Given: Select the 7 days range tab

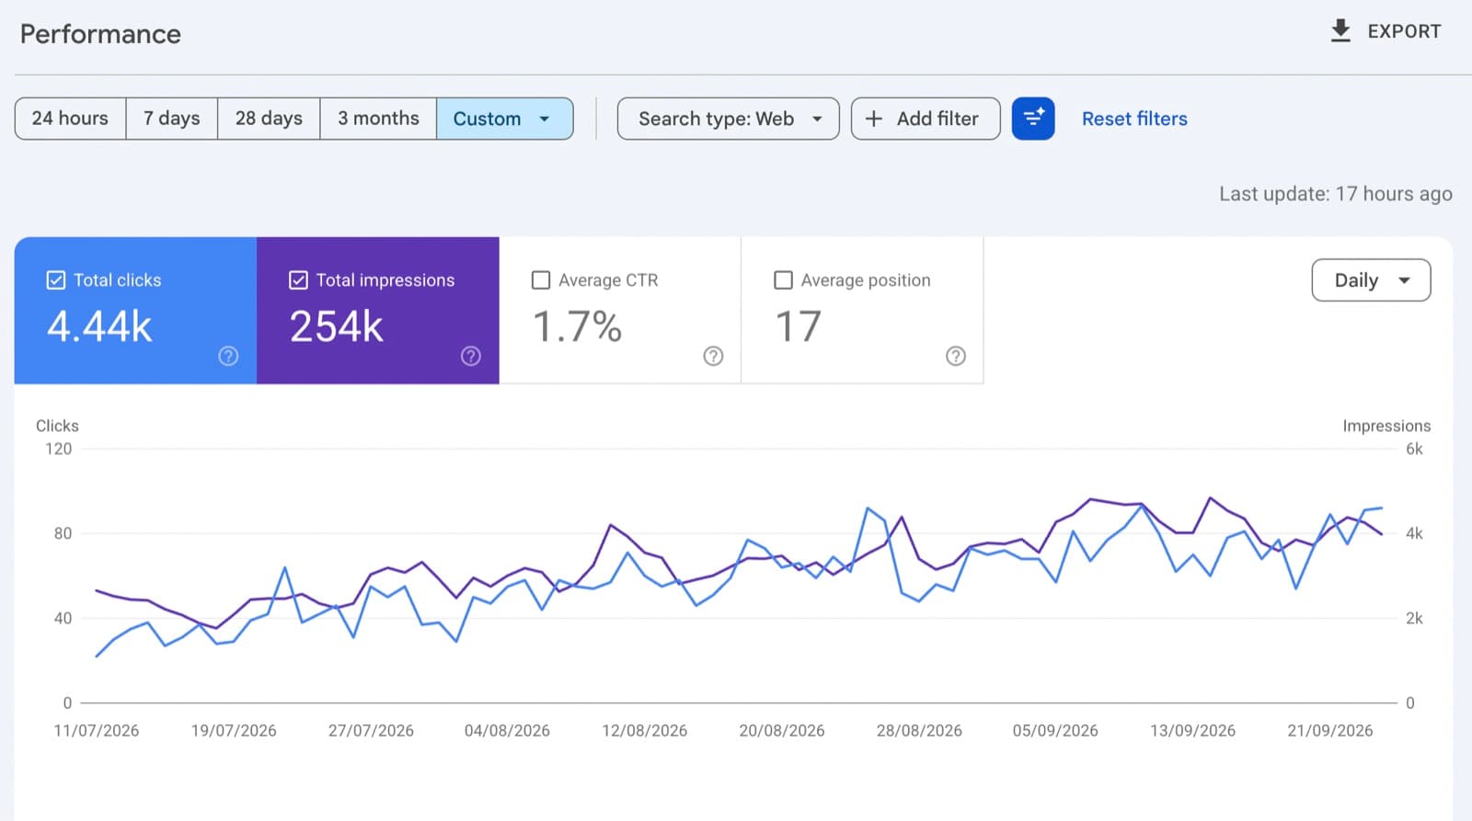Looking at the screenshot, I should pos(171,119).
